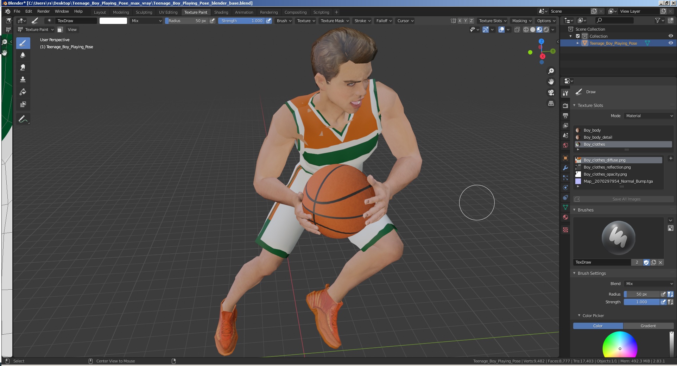The width and height of the screenshot is (677, 366).
Task: Switch perspective/orthographic grid icon
Action: coord(551,103)
